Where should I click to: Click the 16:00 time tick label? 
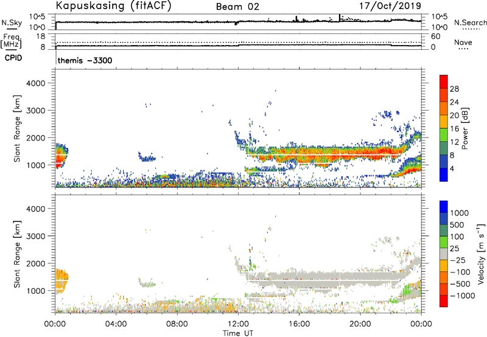299,324
